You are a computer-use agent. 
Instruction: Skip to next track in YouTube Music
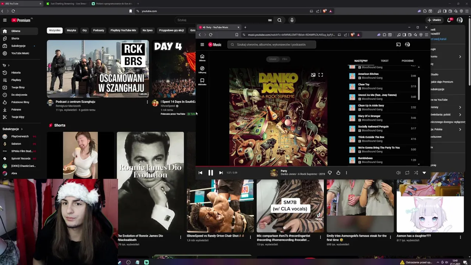pyautogui.click(x=221, y=173)
